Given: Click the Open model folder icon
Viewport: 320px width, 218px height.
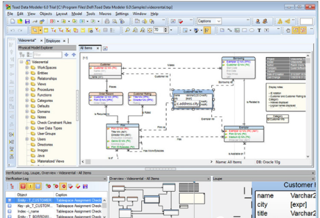Looking at the screenshot, I should (x=20, y=21).
